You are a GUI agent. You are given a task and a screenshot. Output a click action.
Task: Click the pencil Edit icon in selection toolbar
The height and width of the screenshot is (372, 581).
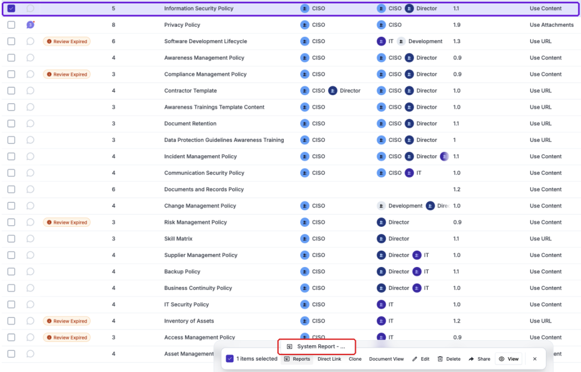tap(415, 358)
